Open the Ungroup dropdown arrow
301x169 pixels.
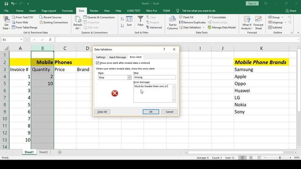pyautogui.click(x=285, y=23)
